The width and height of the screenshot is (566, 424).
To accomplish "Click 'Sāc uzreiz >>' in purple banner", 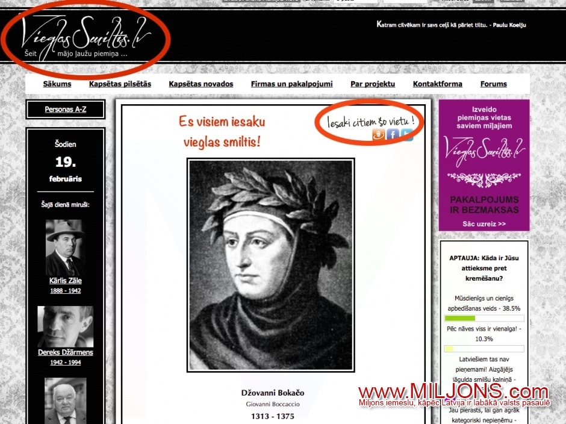I will 484,224.
